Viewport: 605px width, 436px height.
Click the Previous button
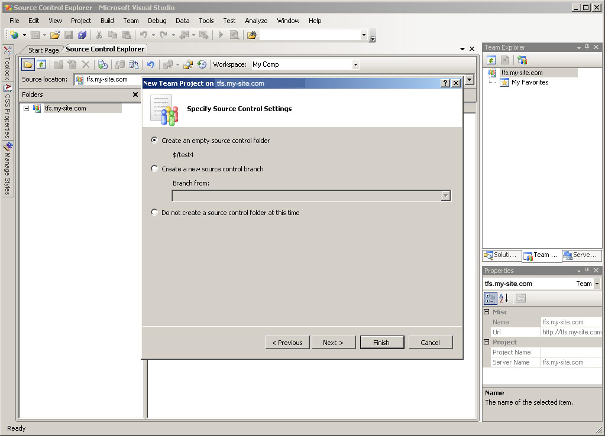tap(287, 342)
